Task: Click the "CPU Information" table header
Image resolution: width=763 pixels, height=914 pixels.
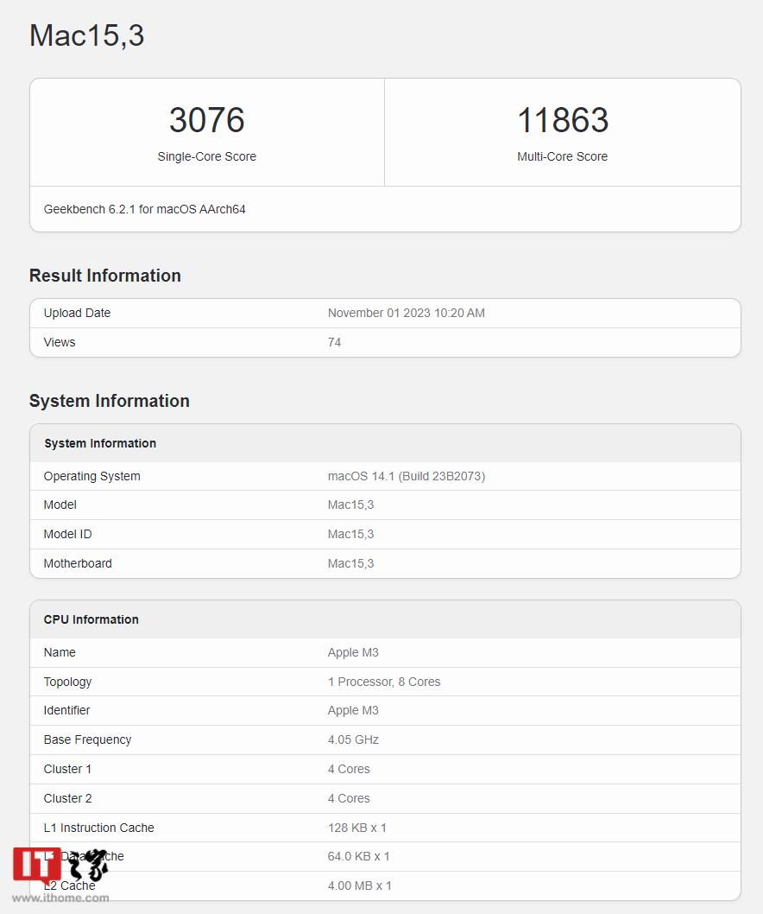Action: tap(91, 619)
